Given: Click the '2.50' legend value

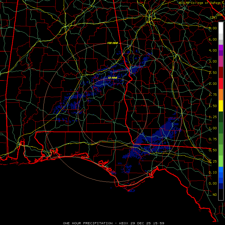Looking at the screenshot, I should click(x=213, y=72).
